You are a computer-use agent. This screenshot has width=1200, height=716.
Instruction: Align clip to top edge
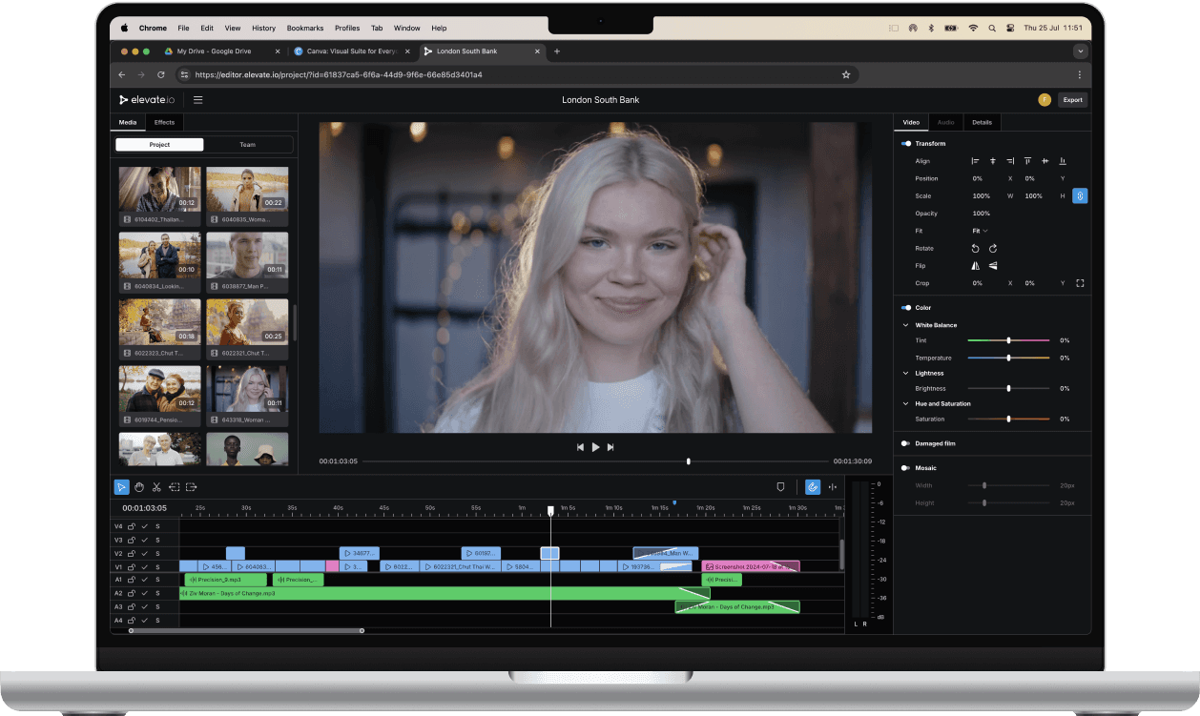(1027, 161)
